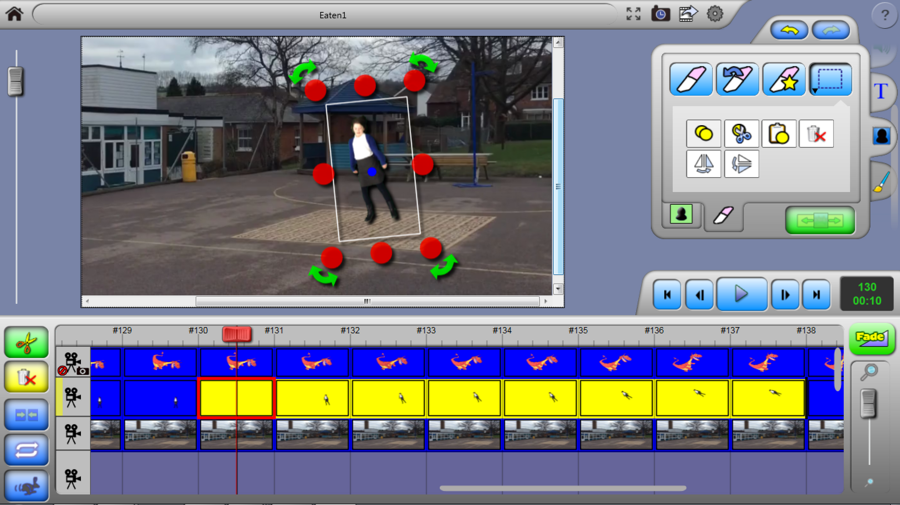Cut the selection with the scissors icon
The image size is (900, 505).
tap(741, 134)
